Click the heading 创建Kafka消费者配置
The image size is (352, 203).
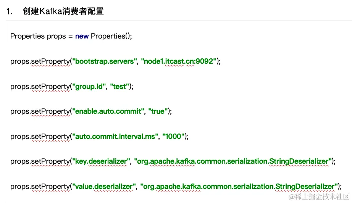point(63,11)
